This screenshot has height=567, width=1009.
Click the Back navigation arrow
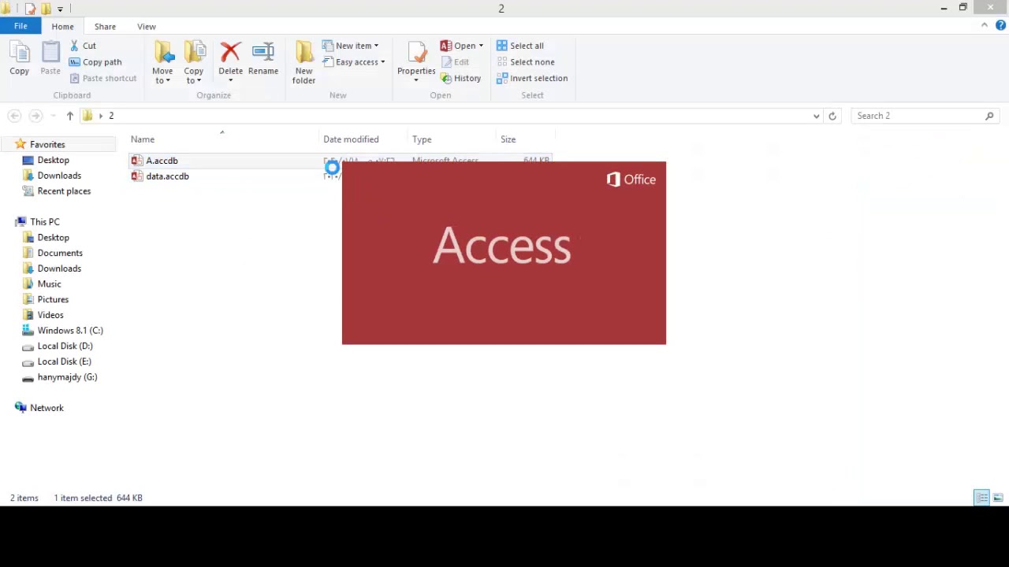click(14, 116)
